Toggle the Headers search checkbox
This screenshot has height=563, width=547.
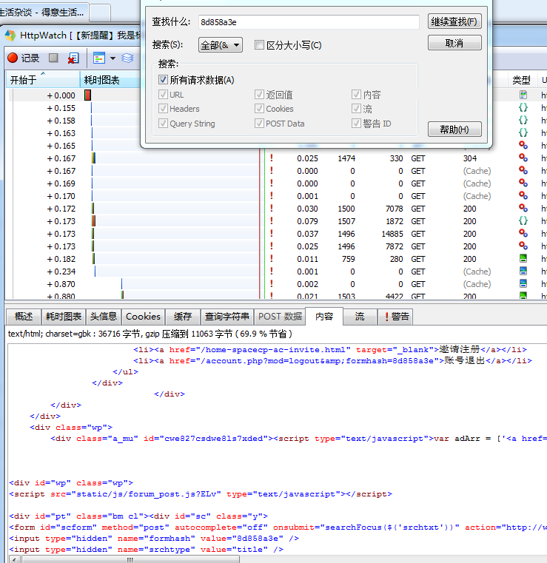pos(163,109)
